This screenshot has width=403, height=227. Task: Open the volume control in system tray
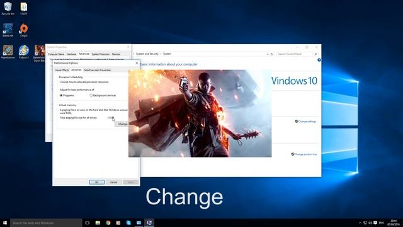point(370,223)
